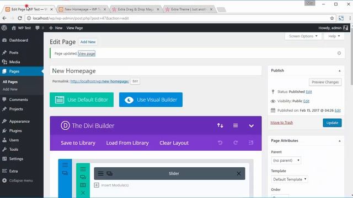Edit the page Status
This screenshot has width=353, height=198.
tap(309, 92)
